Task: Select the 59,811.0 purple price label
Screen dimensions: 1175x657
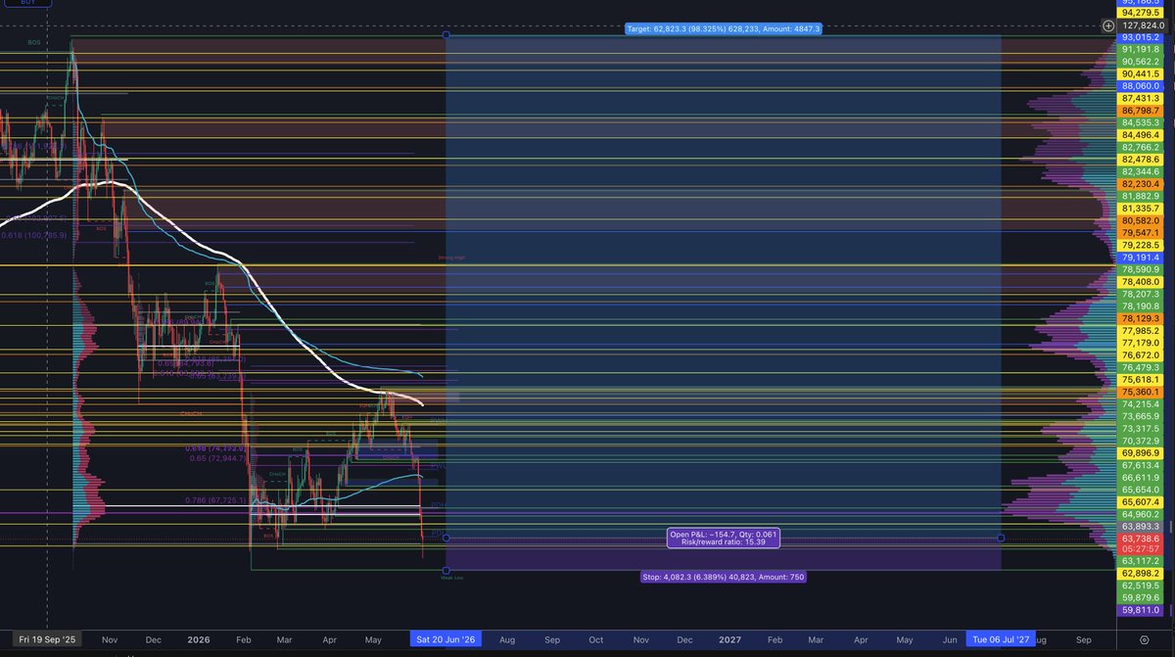Action: click(x=1141, y=610)
